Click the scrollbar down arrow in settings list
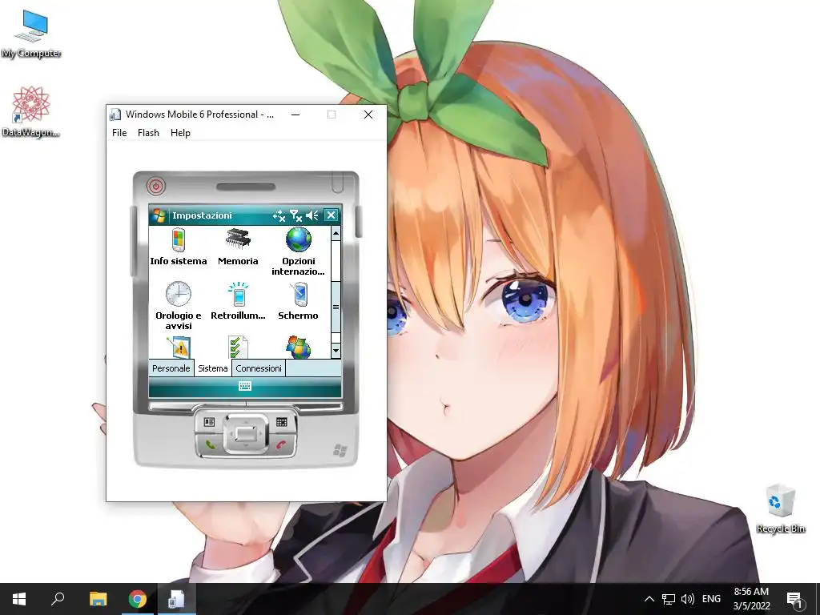This screenshot has height=615, width=820. coord(336,351)
